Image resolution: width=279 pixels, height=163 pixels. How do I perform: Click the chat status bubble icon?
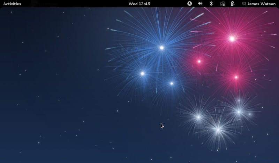coord(244,3)
